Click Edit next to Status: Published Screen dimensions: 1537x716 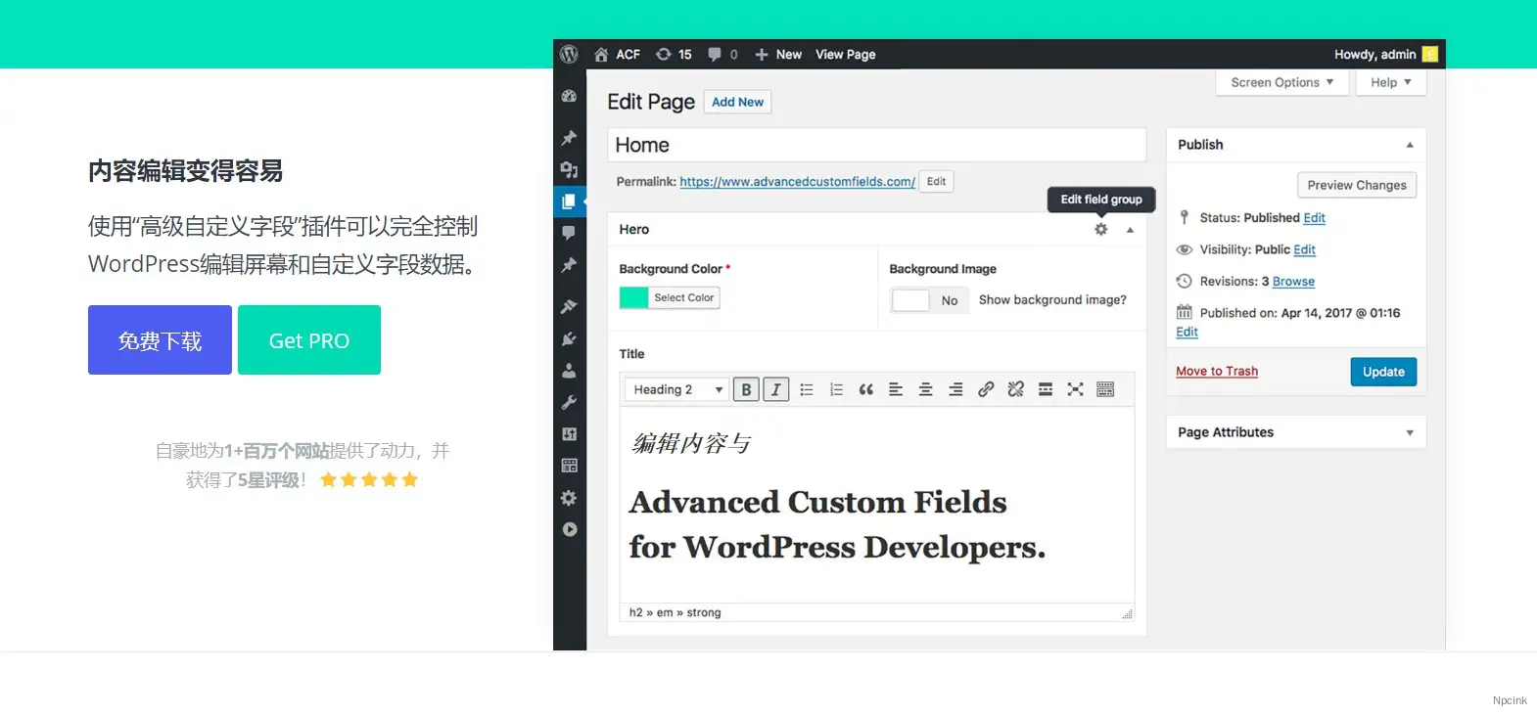(1314, 218)
